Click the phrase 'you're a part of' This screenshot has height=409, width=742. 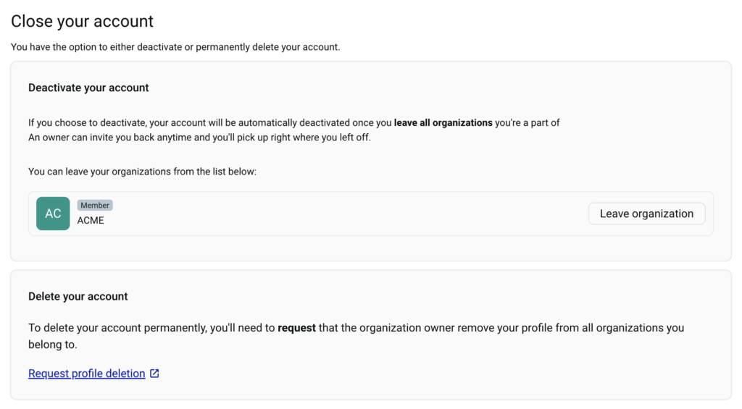528,123
